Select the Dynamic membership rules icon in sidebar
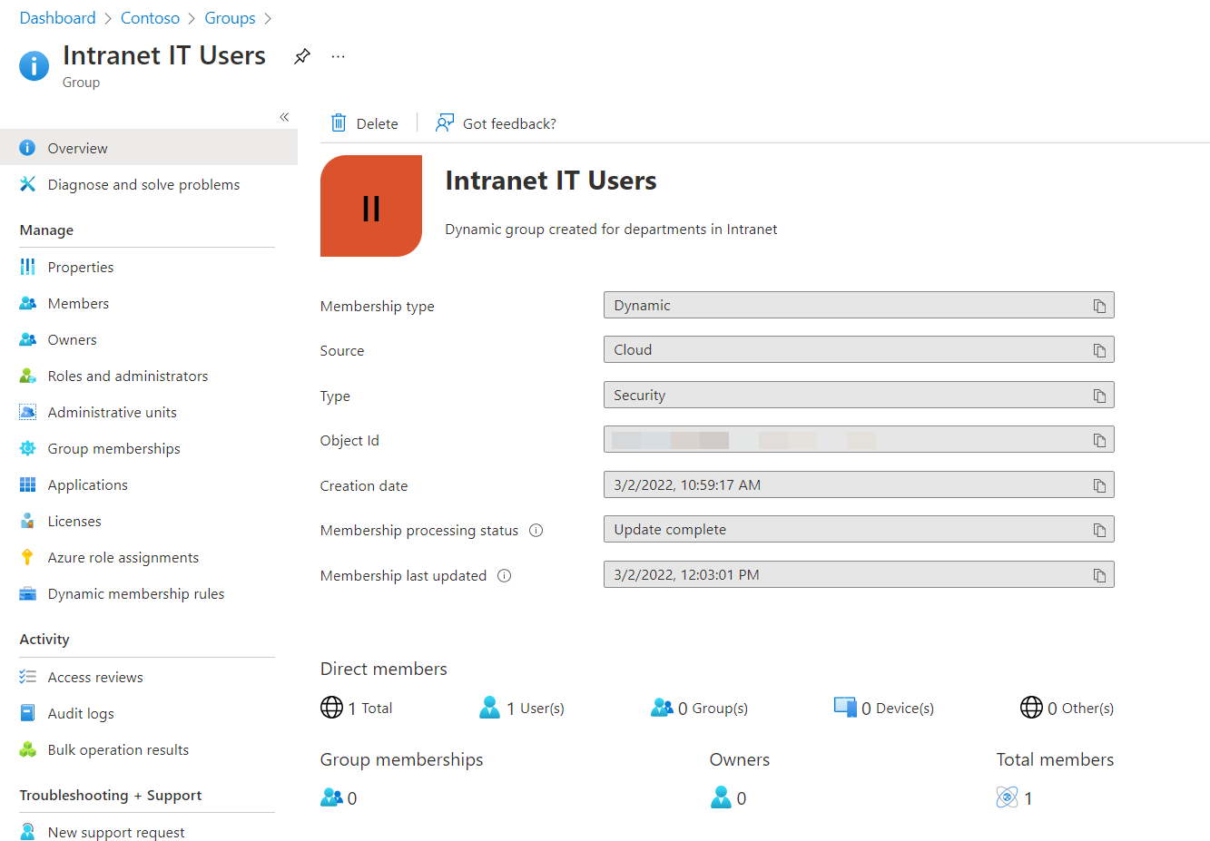 click(x=28, y=593)
